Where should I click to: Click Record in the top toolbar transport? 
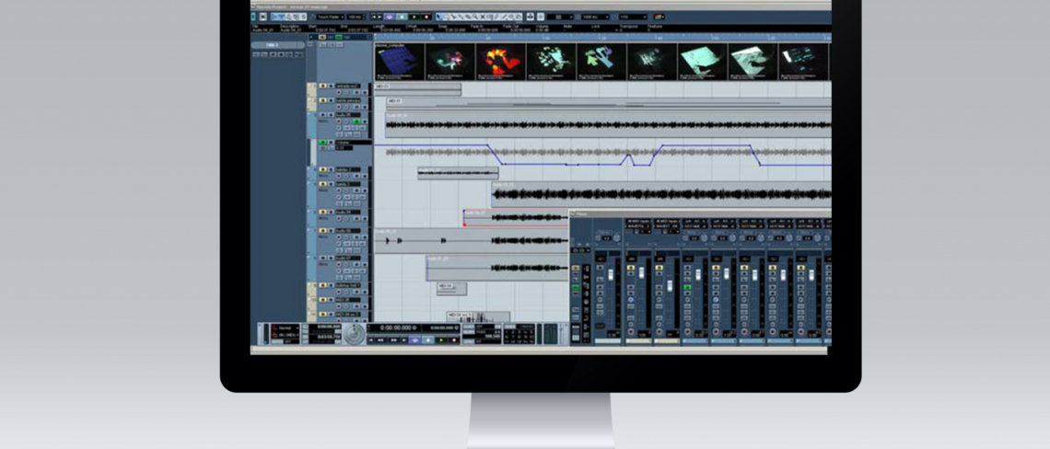pos(426,17)
